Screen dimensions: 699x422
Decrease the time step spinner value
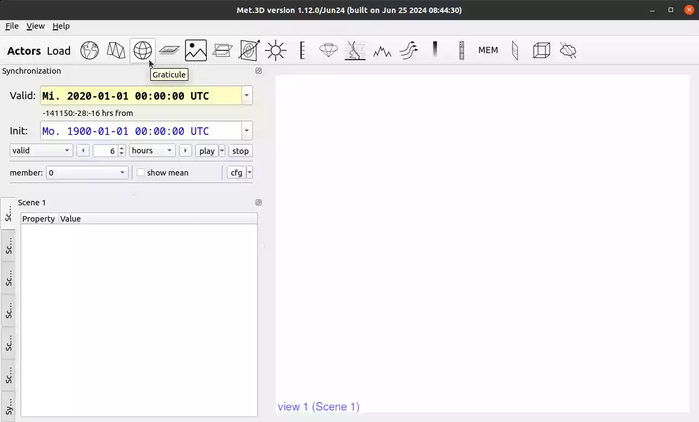pos(122,154)
